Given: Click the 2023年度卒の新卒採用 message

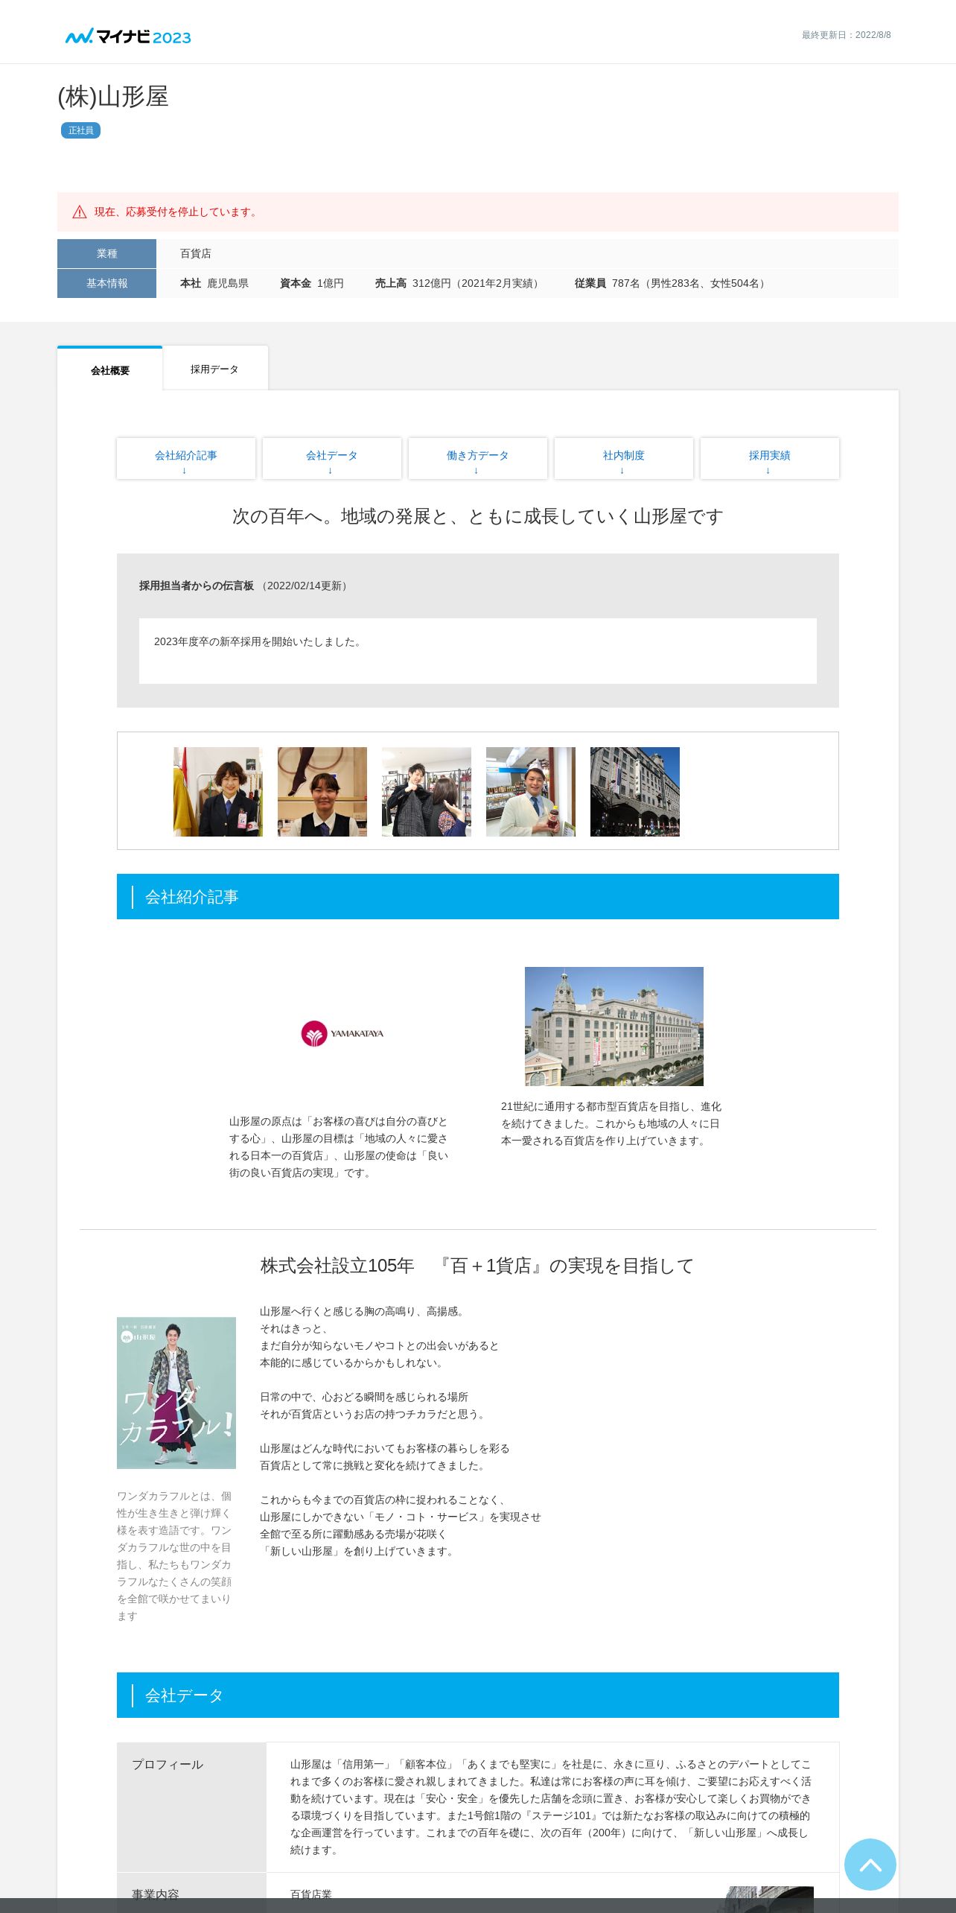Looking at the screenshot, I should click(259, 641).
